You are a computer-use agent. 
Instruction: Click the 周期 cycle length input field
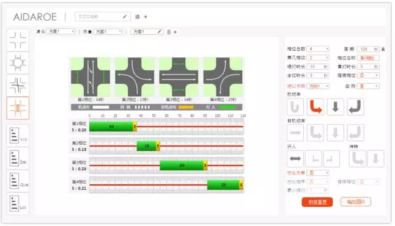368,49
